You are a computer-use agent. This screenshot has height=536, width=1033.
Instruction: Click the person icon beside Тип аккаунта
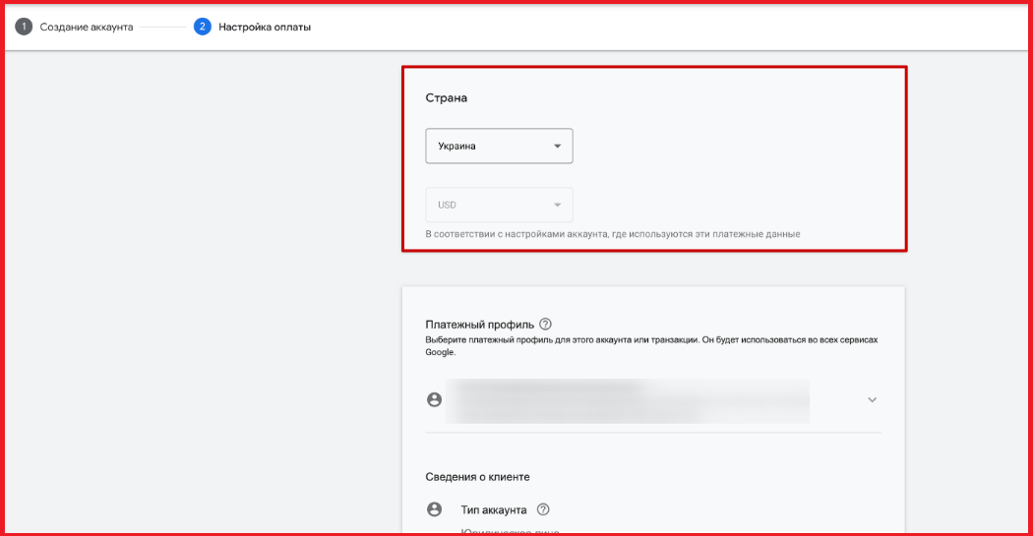[x=434, y=509]
